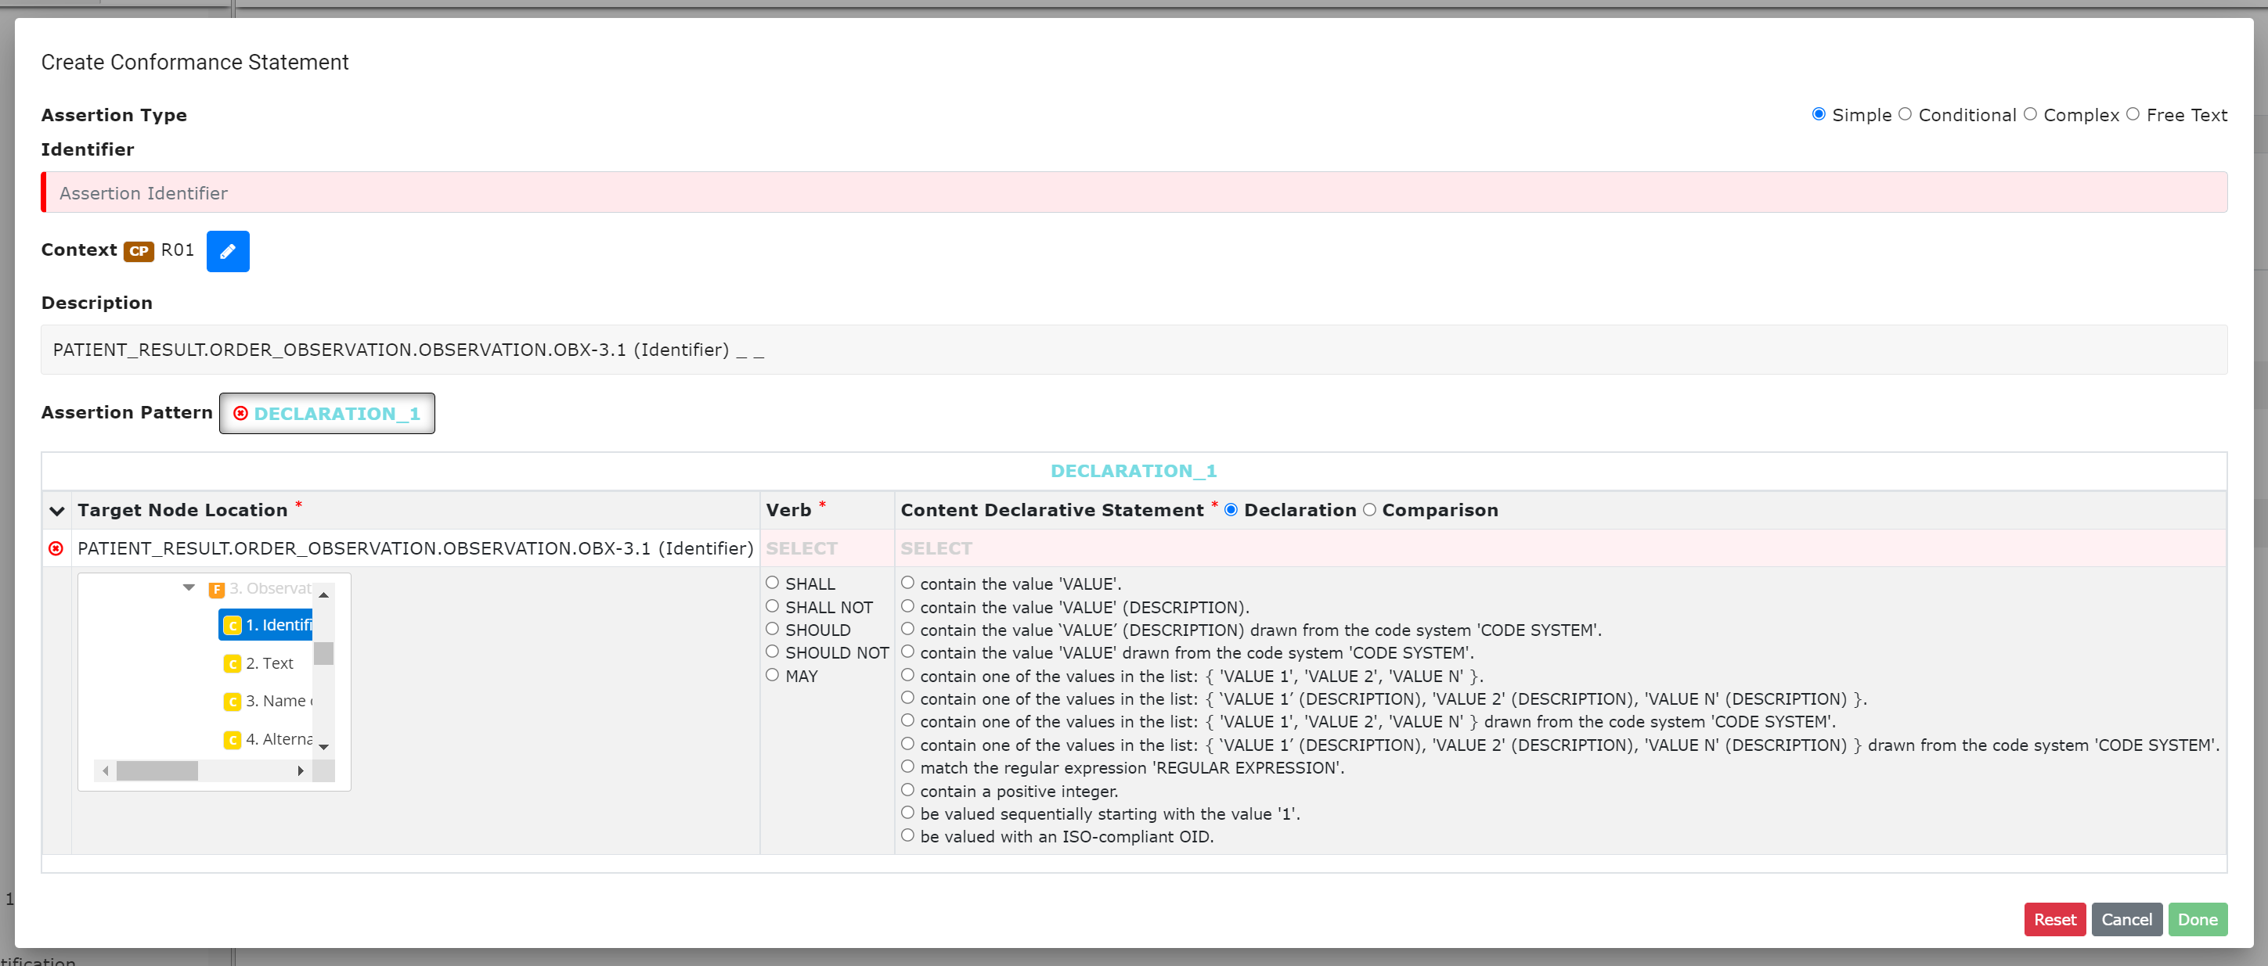Click the yellow C icon beside '1. Identifier'

[233, 626]
